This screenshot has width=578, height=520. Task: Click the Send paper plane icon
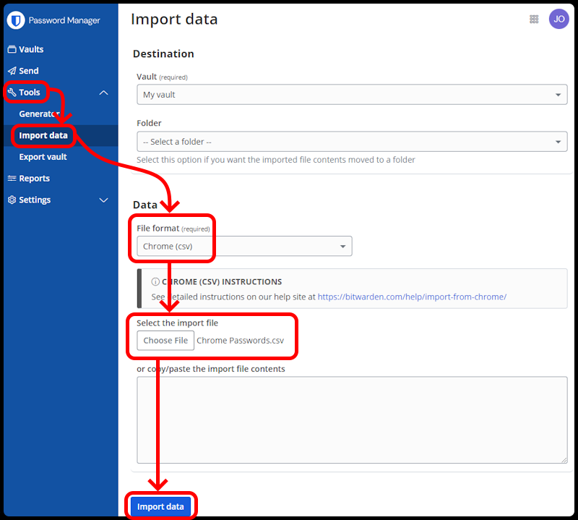[x=12, y=70]
